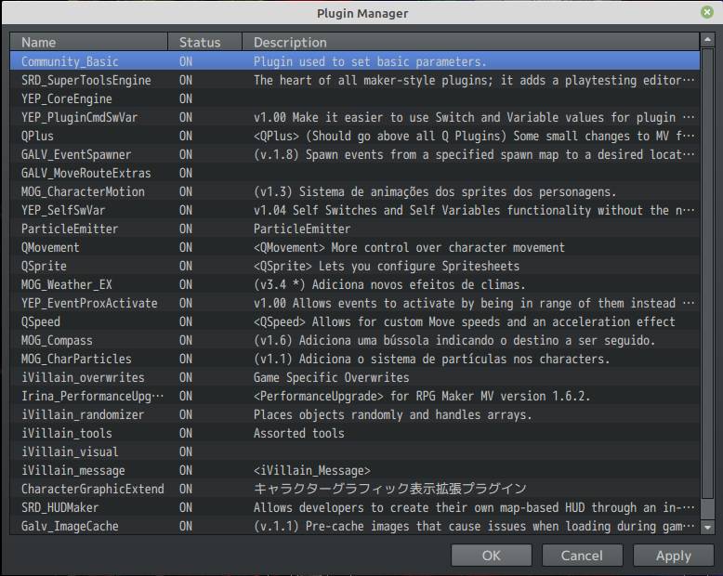Image resolution: width=723 pixels, height=576 pixels.
Task: Click 'Game Specific Overwrites' description
Action: point(331,377)
